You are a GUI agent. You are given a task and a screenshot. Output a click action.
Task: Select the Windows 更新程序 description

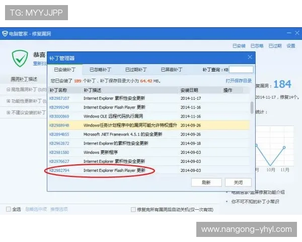point(101,152)
